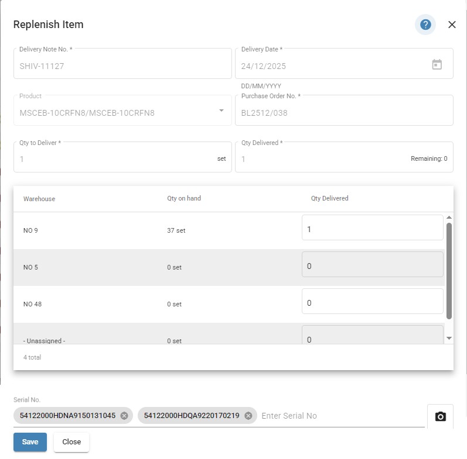Select the NO 5 warehouse row
Image resolution: width=467 pixels, height=459 pixels.
click(x=229, y=267)
